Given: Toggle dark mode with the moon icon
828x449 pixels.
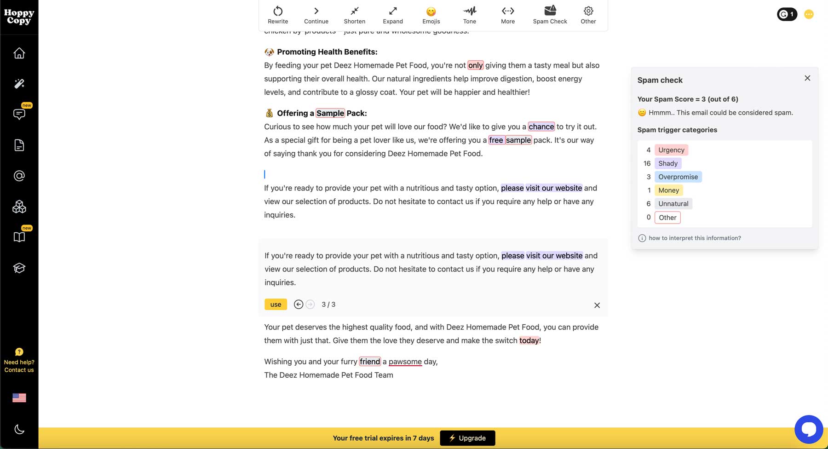Looking at the screenshot, I should (19, 429).
